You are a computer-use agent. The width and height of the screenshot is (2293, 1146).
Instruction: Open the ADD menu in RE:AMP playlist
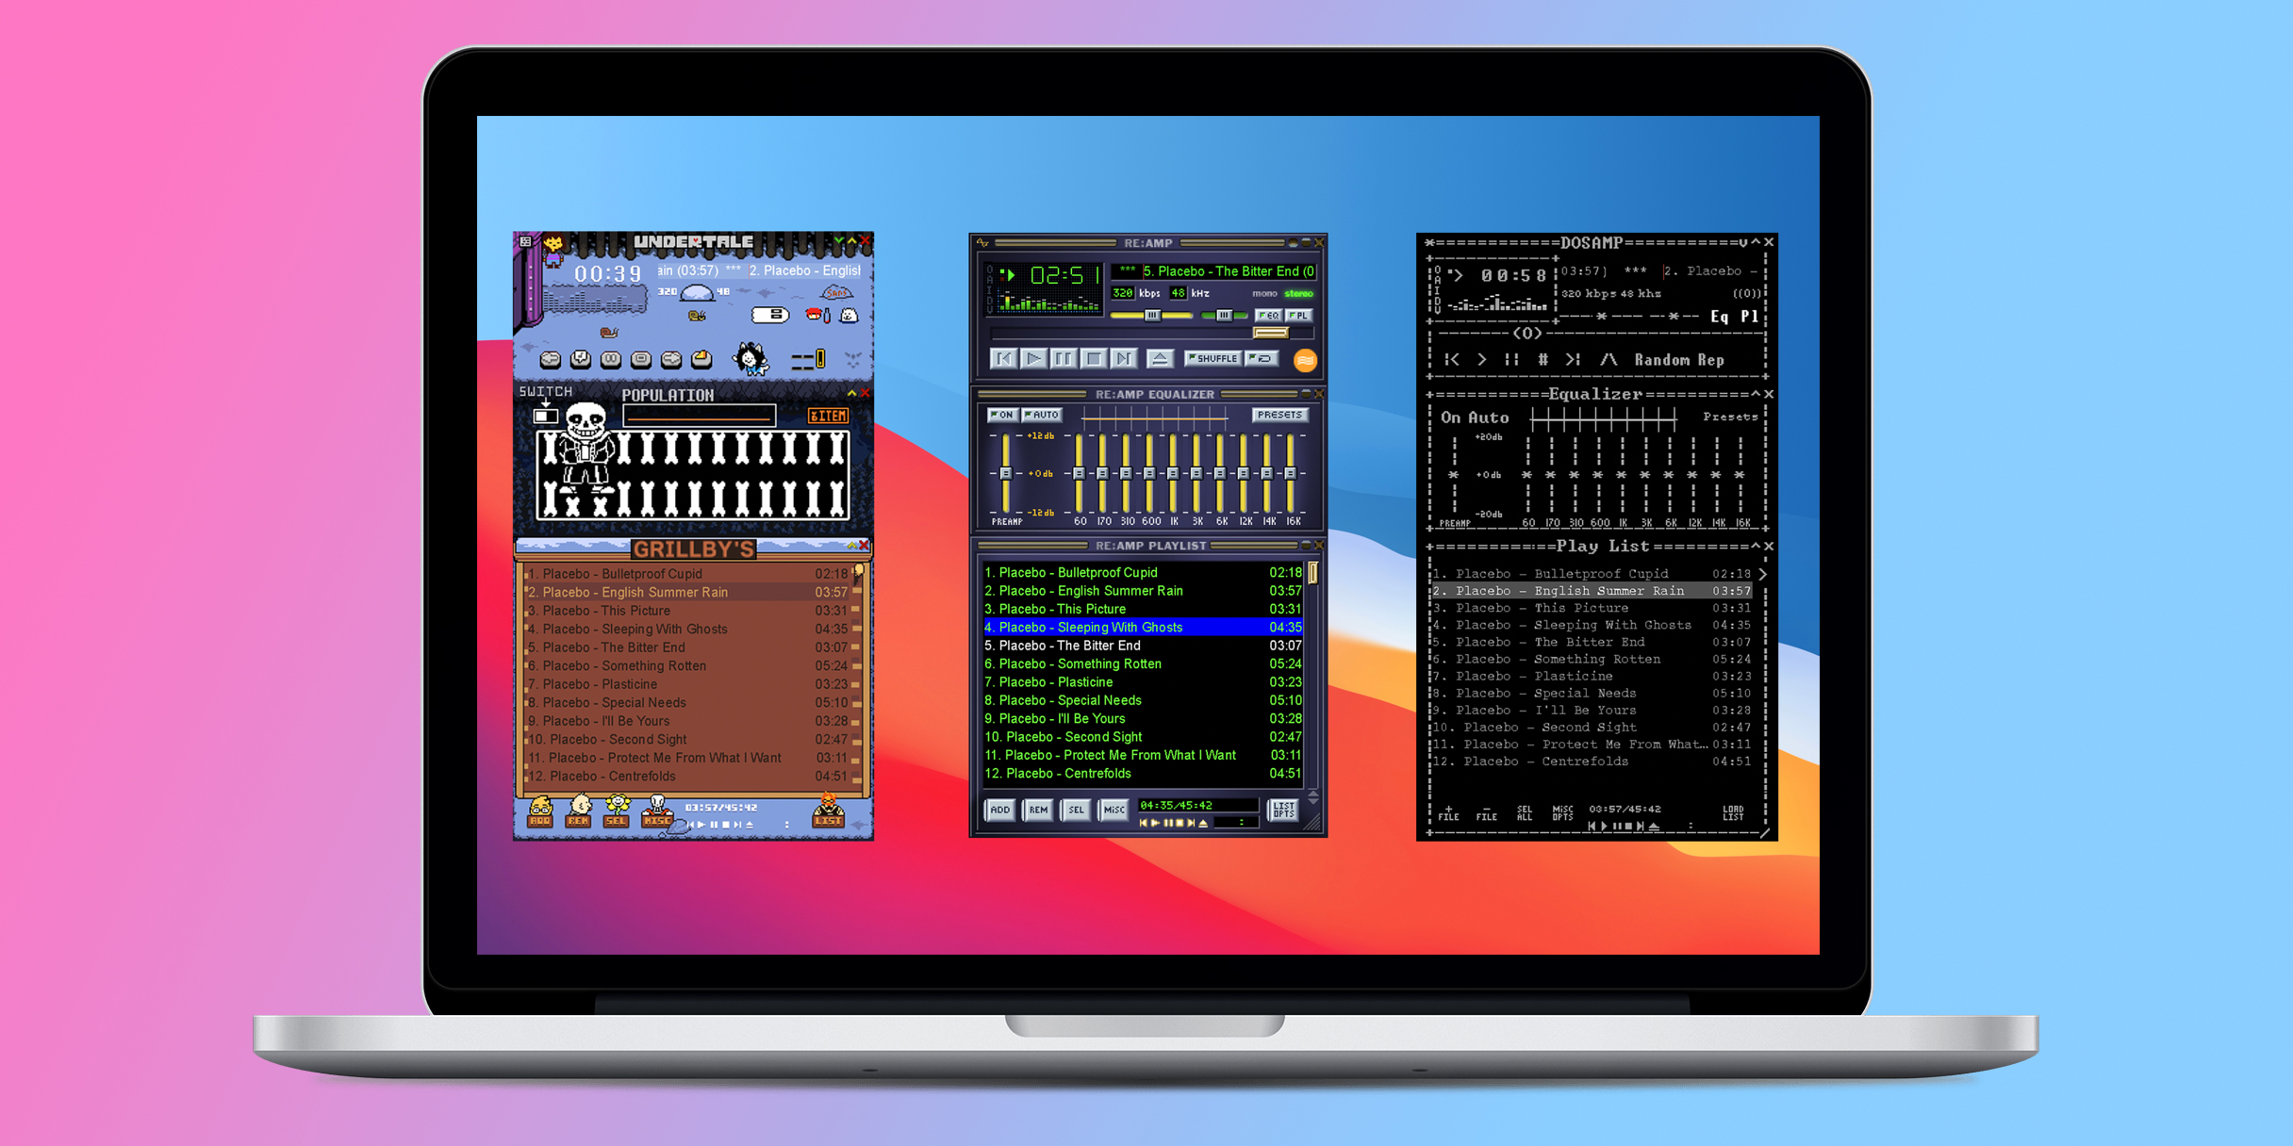[999, 810]
